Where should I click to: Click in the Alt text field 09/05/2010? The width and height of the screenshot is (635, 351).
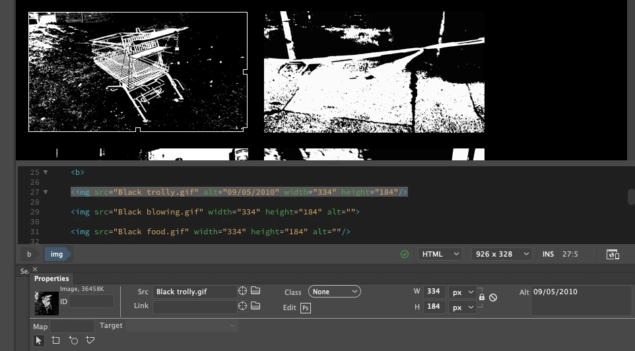(x=581, y=301)
